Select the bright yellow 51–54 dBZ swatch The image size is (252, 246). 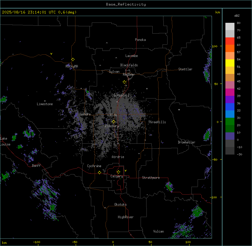coord(230,63)
